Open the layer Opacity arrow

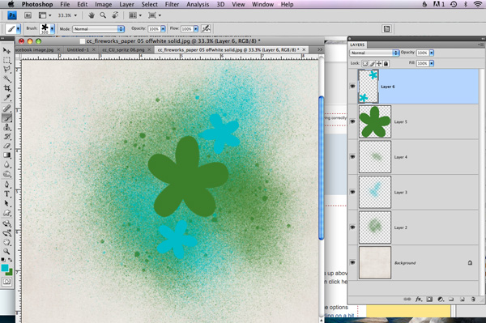(x=432, y=53)
